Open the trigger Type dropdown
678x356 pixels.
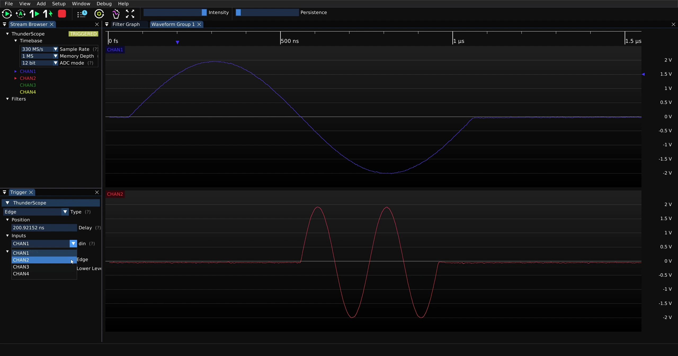click(36, 212)
